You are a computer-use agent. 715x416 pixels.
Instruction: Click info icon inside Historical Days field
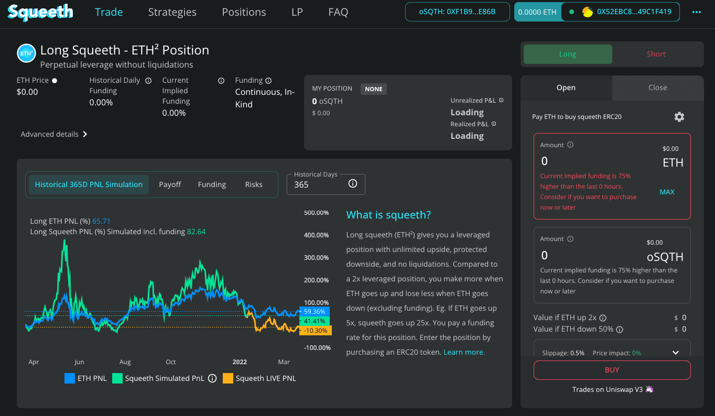click(x=353, y=184)
